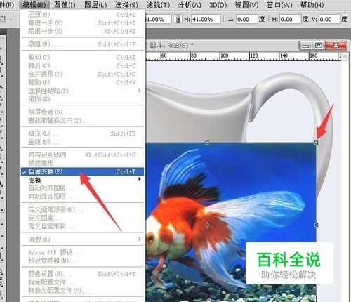Choose 查找和替换文本(X)... menu entry

82,121
